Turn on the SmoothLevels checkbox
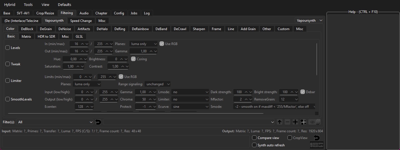The image size is (400, 150). pos(8,99)
